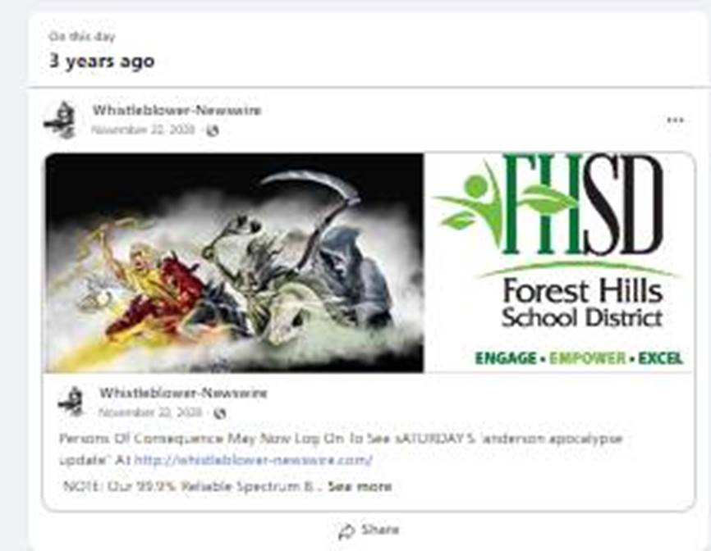Open the whistleblower-newswire.com link

pyautogui.click(x=254, y=460)
